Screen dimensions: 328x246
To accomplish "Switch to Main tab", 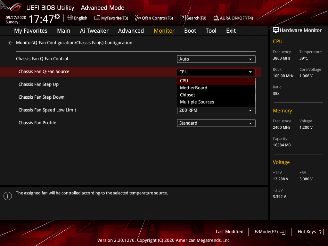I will [x=64, y=31].
